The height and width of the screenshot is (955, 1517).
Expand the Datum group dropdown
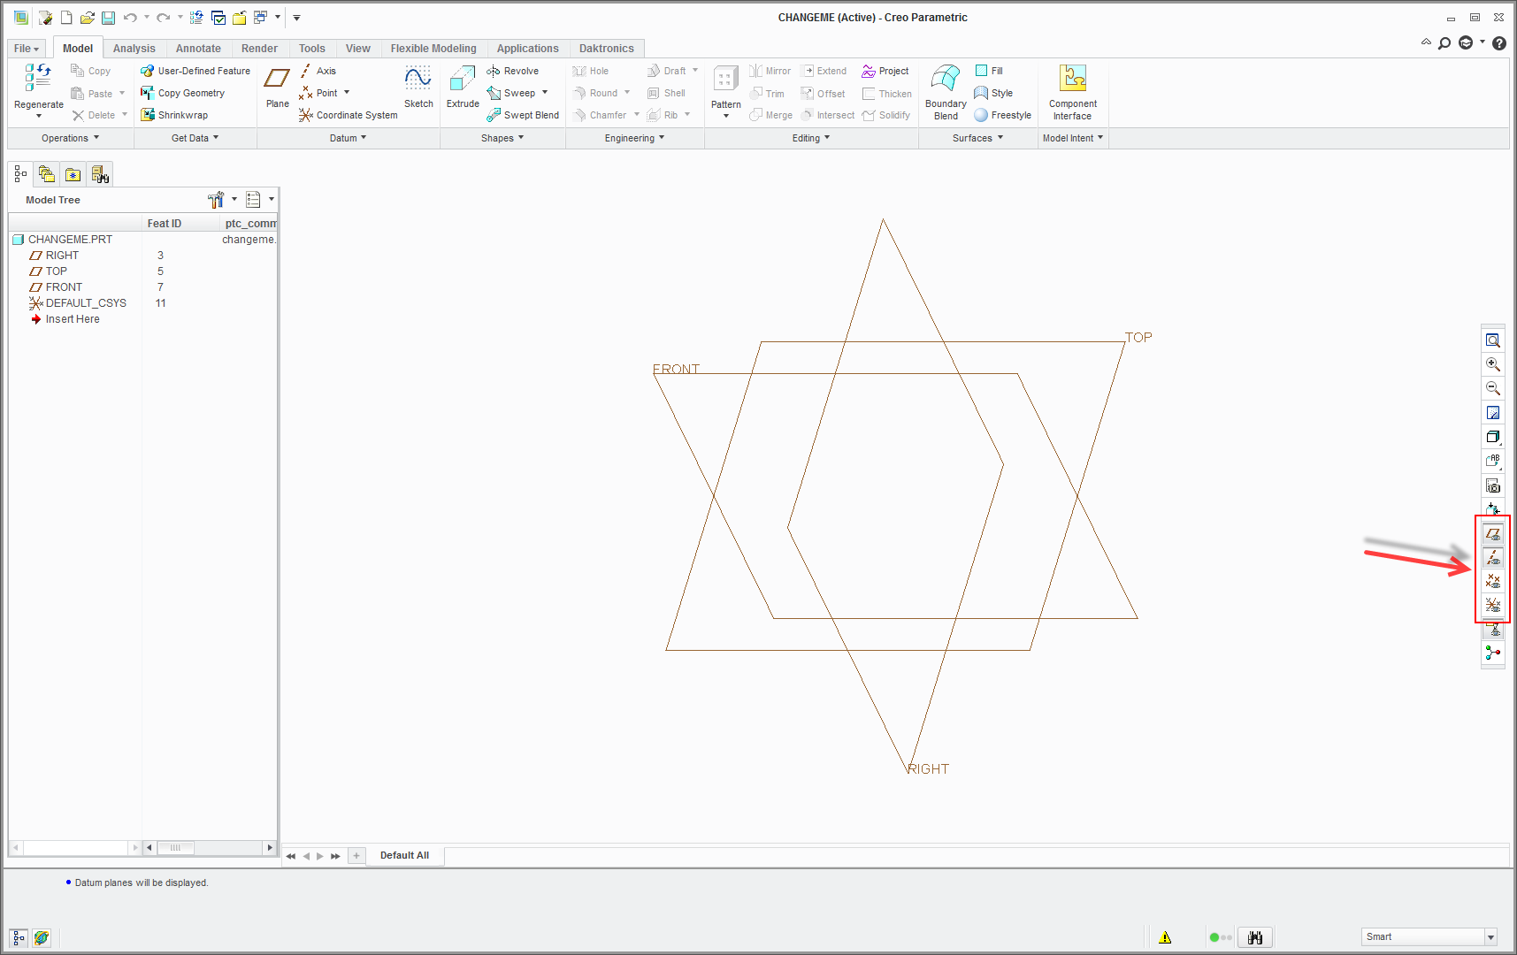tap(348, 138)
